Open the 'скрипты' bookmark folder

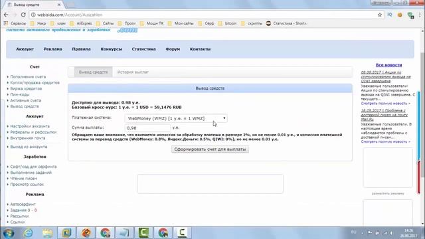pos(252,24)
